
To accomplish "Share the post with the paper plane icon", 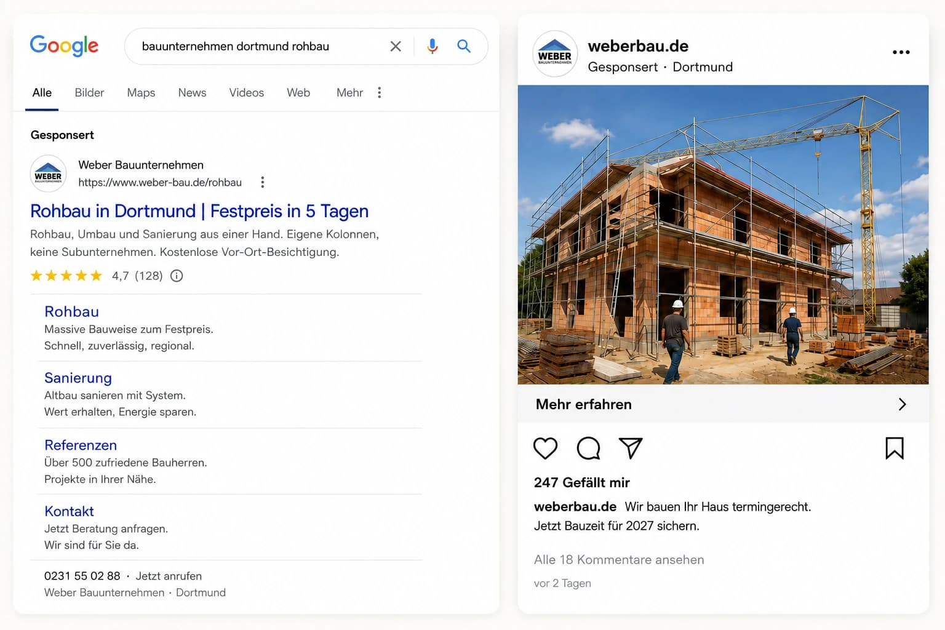I will point(631,448).
